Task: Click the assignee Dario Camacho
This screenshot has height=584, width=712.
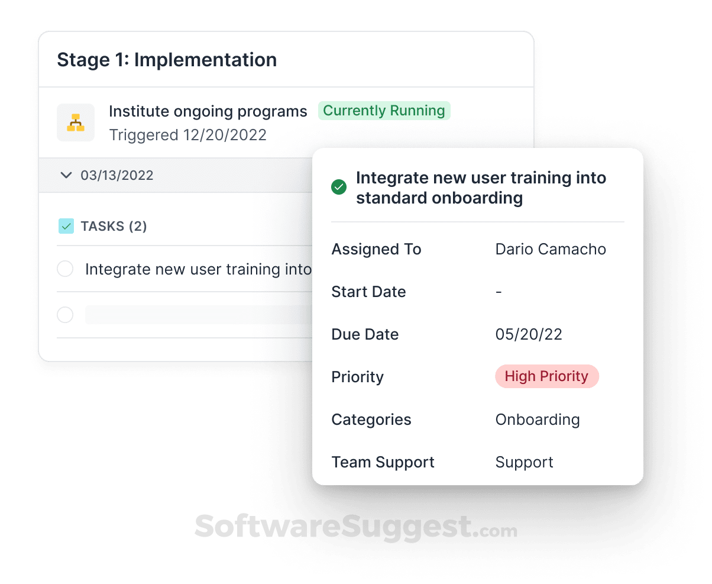Action: pos(551,249)
